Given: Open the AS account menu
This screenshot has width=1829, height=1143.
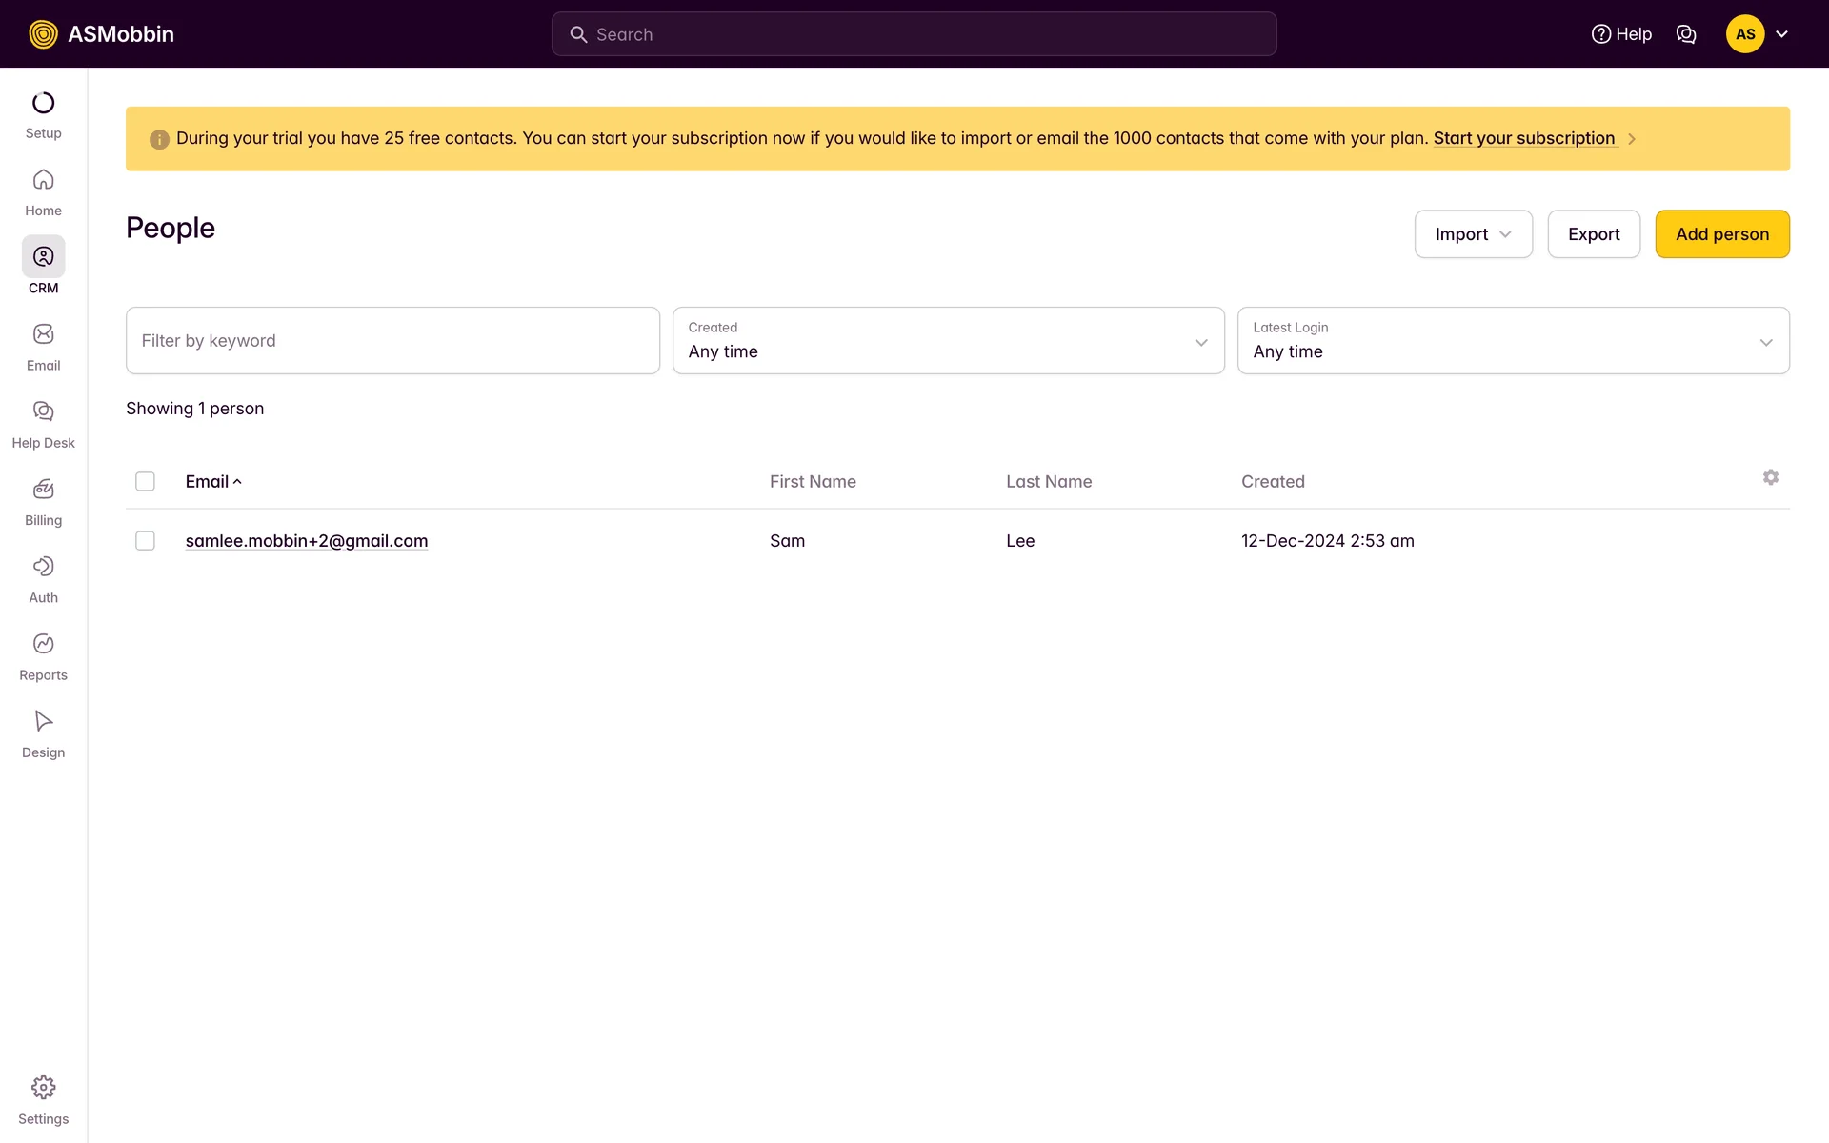Looking at the screenshot, I should [x=1757, y=34].
